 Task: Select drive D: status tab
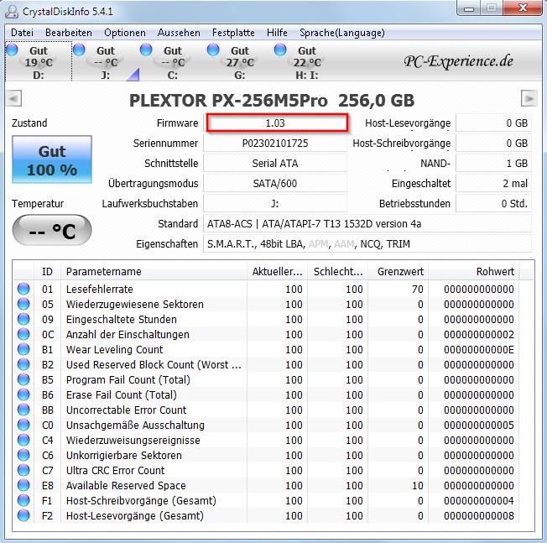(39, 61)
